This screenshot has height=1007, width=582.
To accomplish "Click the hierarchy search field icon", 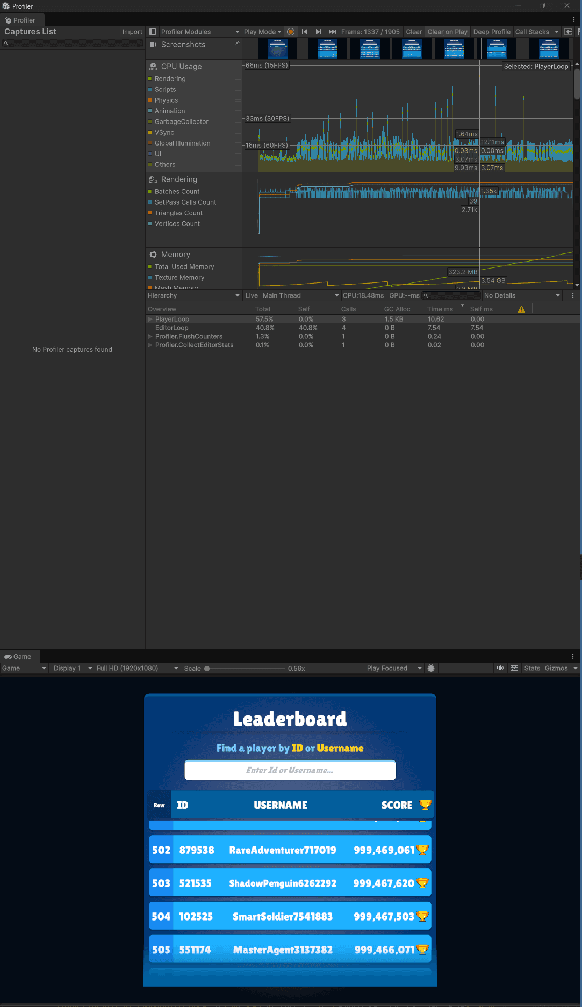I will [x=426, y=295].
